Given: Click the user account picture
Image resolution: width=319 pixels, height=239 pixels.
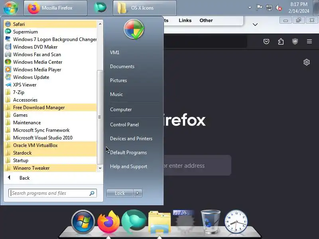Looking at the screenshot, I should pos(134,29).
